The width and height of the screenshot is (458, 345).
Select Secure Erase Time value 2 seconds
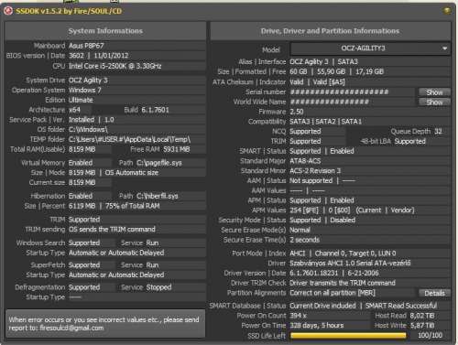click(x=304, y=240)
